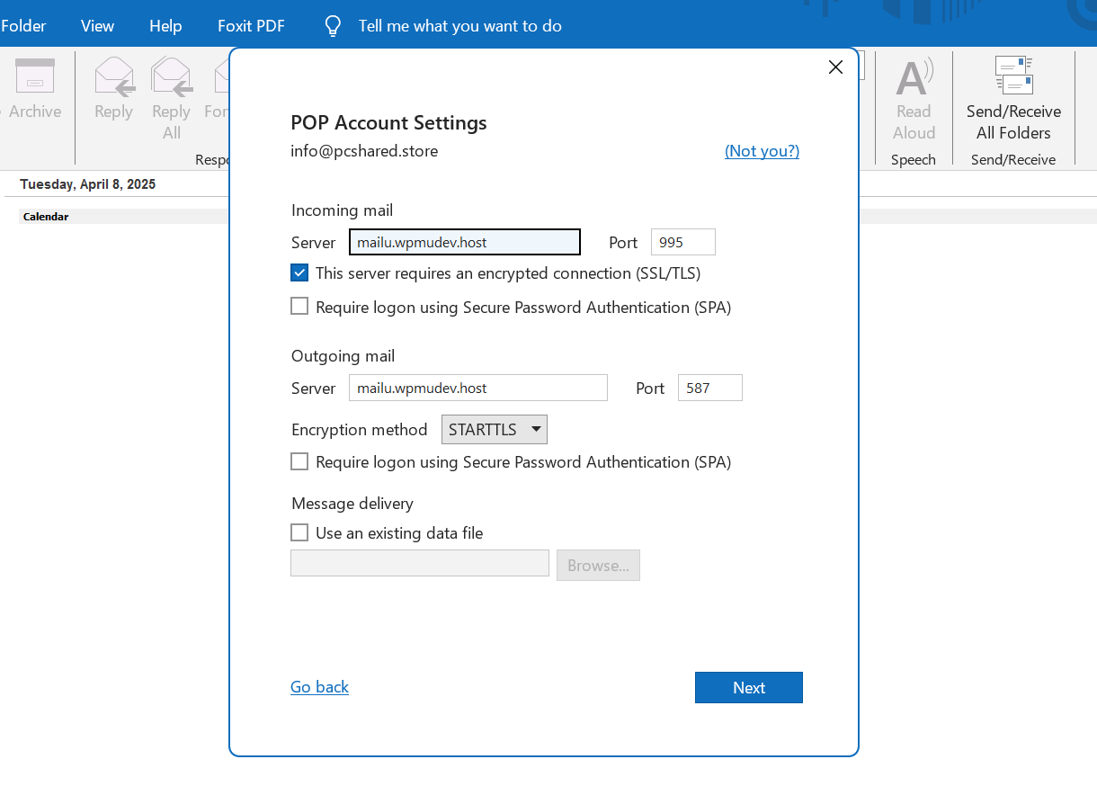
Task: Open the Foxit PDF ribbon tab
Action: tap(251, 26)
